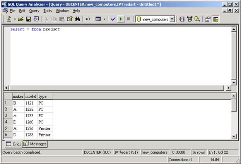Select row header number 6
The height and width of the screenshot is (164, 241).
pos(8,135)
